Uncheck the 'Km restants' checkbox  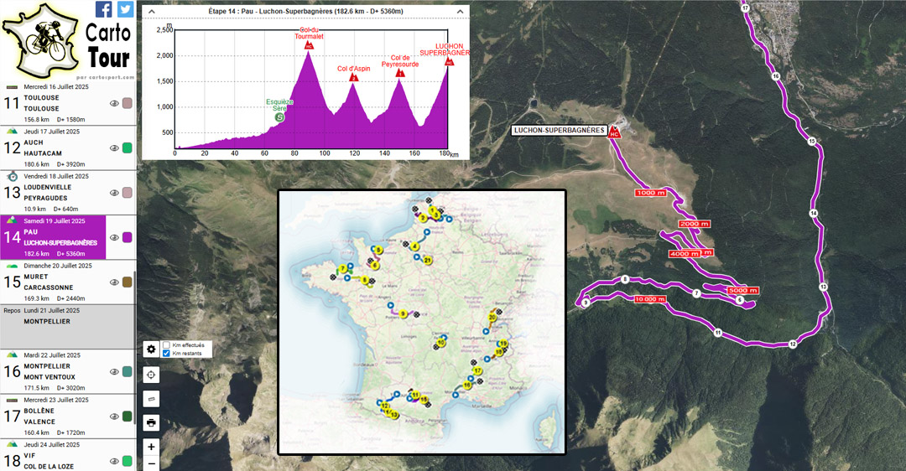(167, 354)
